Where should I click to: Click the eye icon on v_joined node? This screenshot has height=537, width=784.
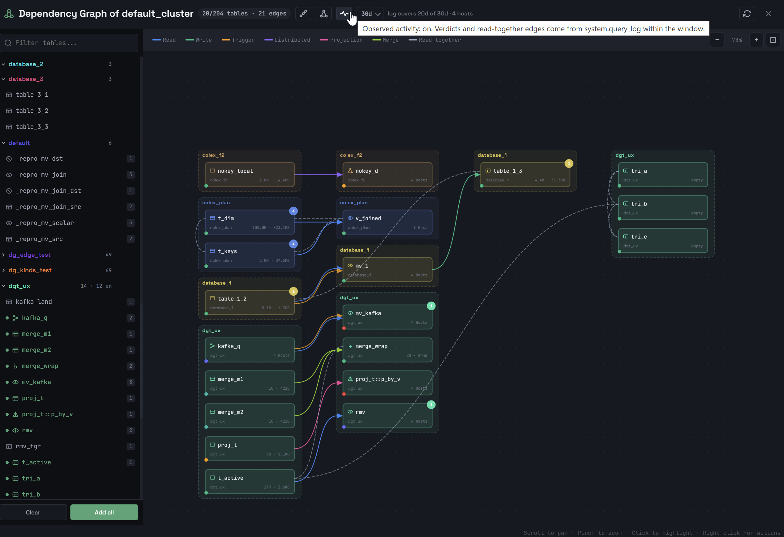tap(350, 218)
